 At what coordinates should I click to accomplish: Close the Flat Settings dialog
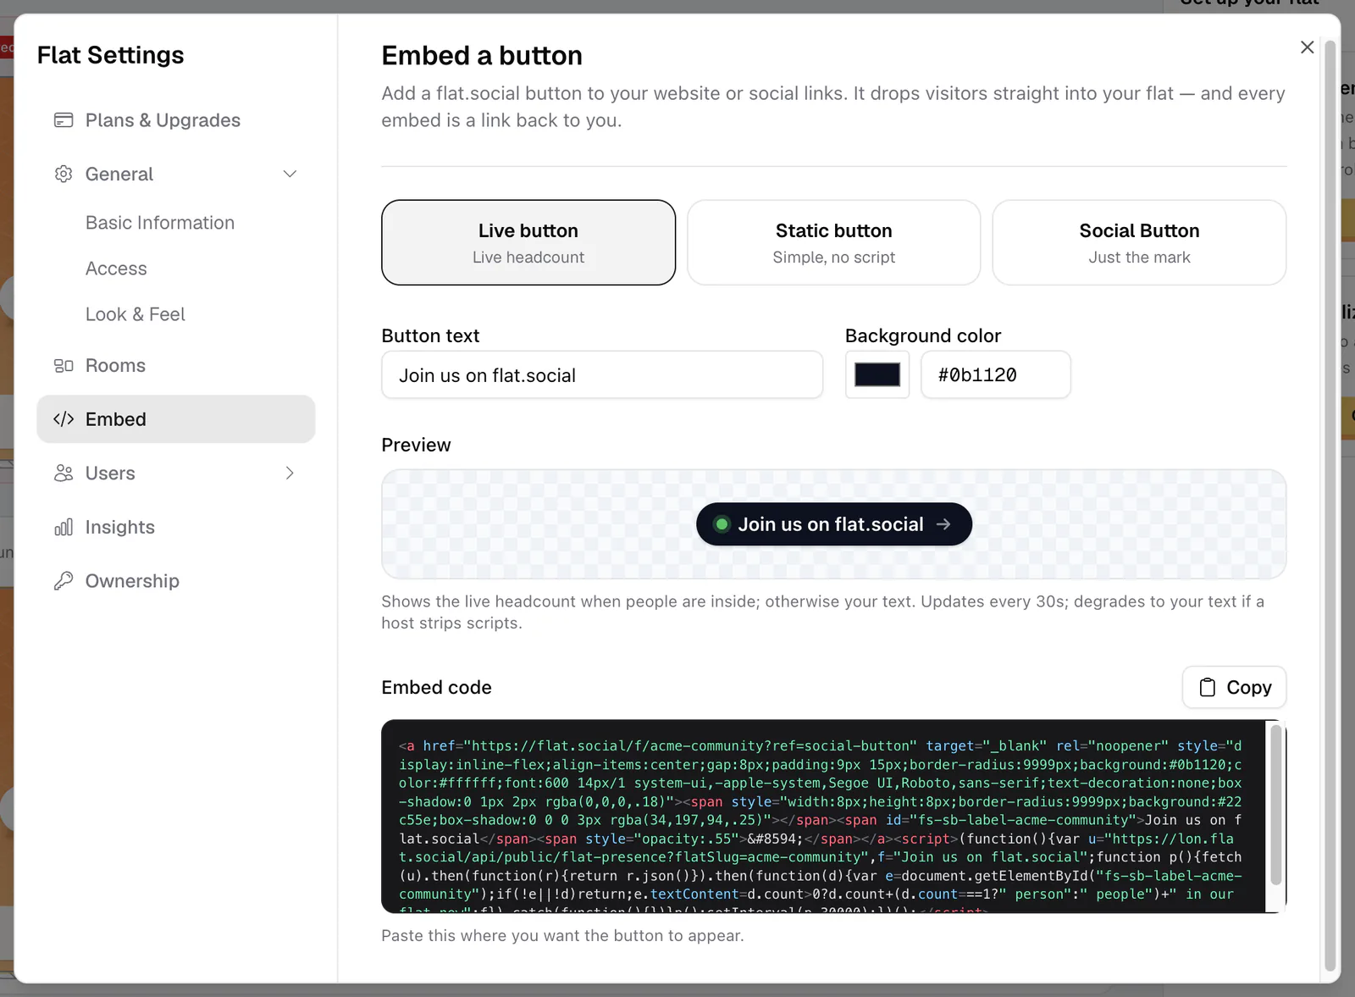1308,47
